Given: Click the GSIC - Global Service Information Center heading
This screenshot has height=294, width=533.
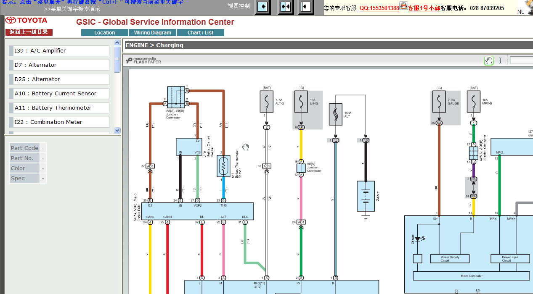Looking at the screenshot, I should [155, 22].
